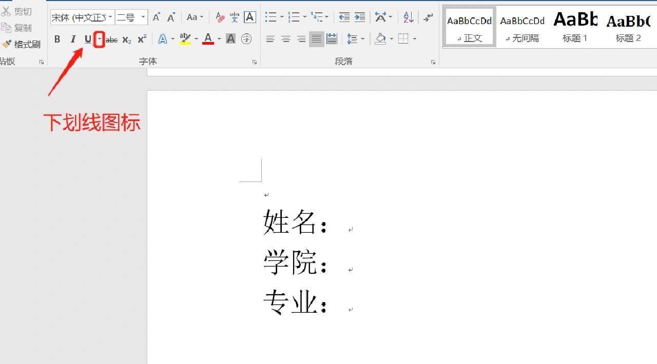Select the 标题 1 style
Screen dimensions: 657x364
click(x=575, y=27)
